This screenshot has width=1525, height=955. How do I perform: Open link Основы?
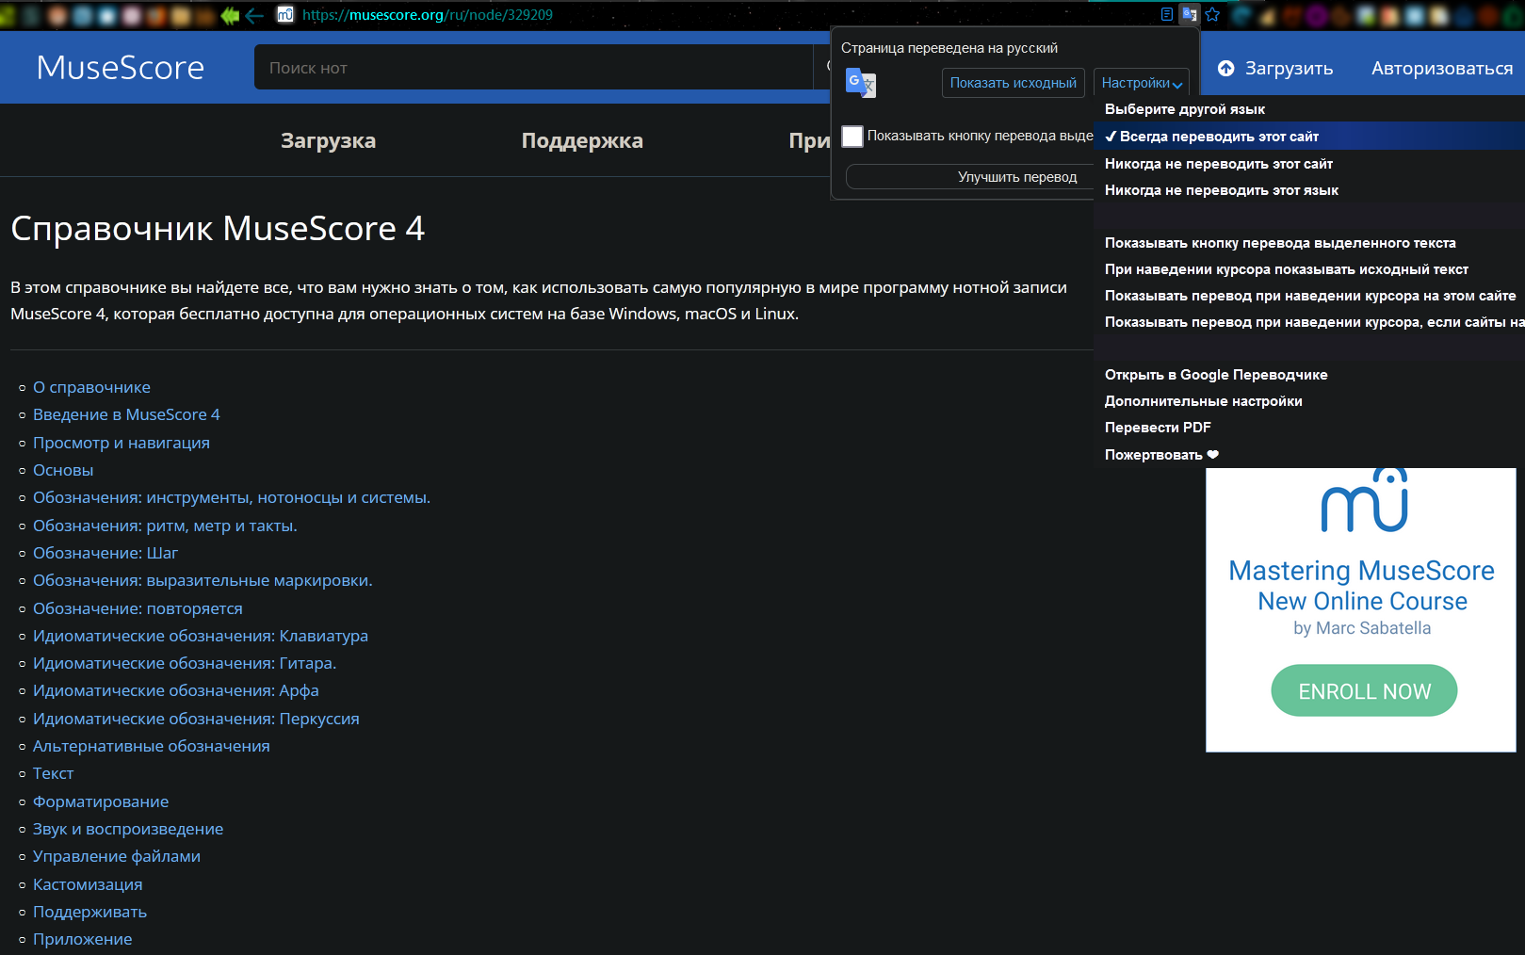click(x=63, y=470)
